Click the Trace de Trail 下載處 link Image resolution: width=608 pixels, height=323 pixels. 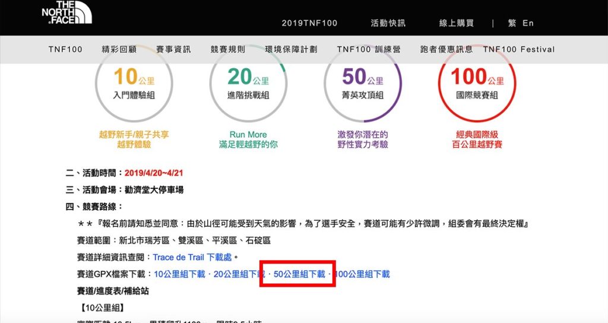coord(192,257)
